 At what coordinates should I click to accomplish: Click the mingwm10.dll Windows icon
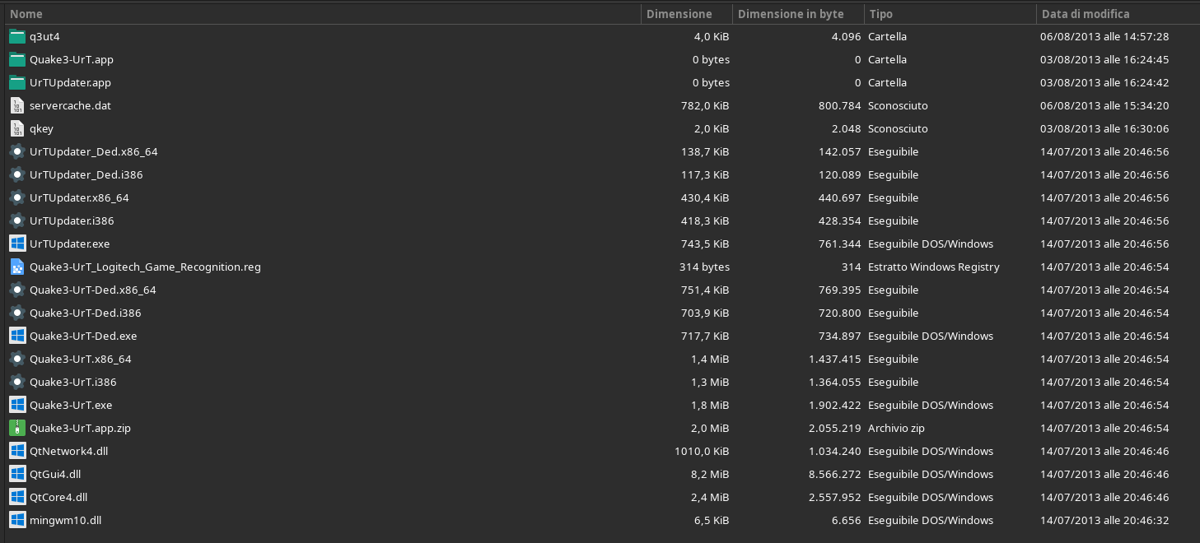pos(17,520)
